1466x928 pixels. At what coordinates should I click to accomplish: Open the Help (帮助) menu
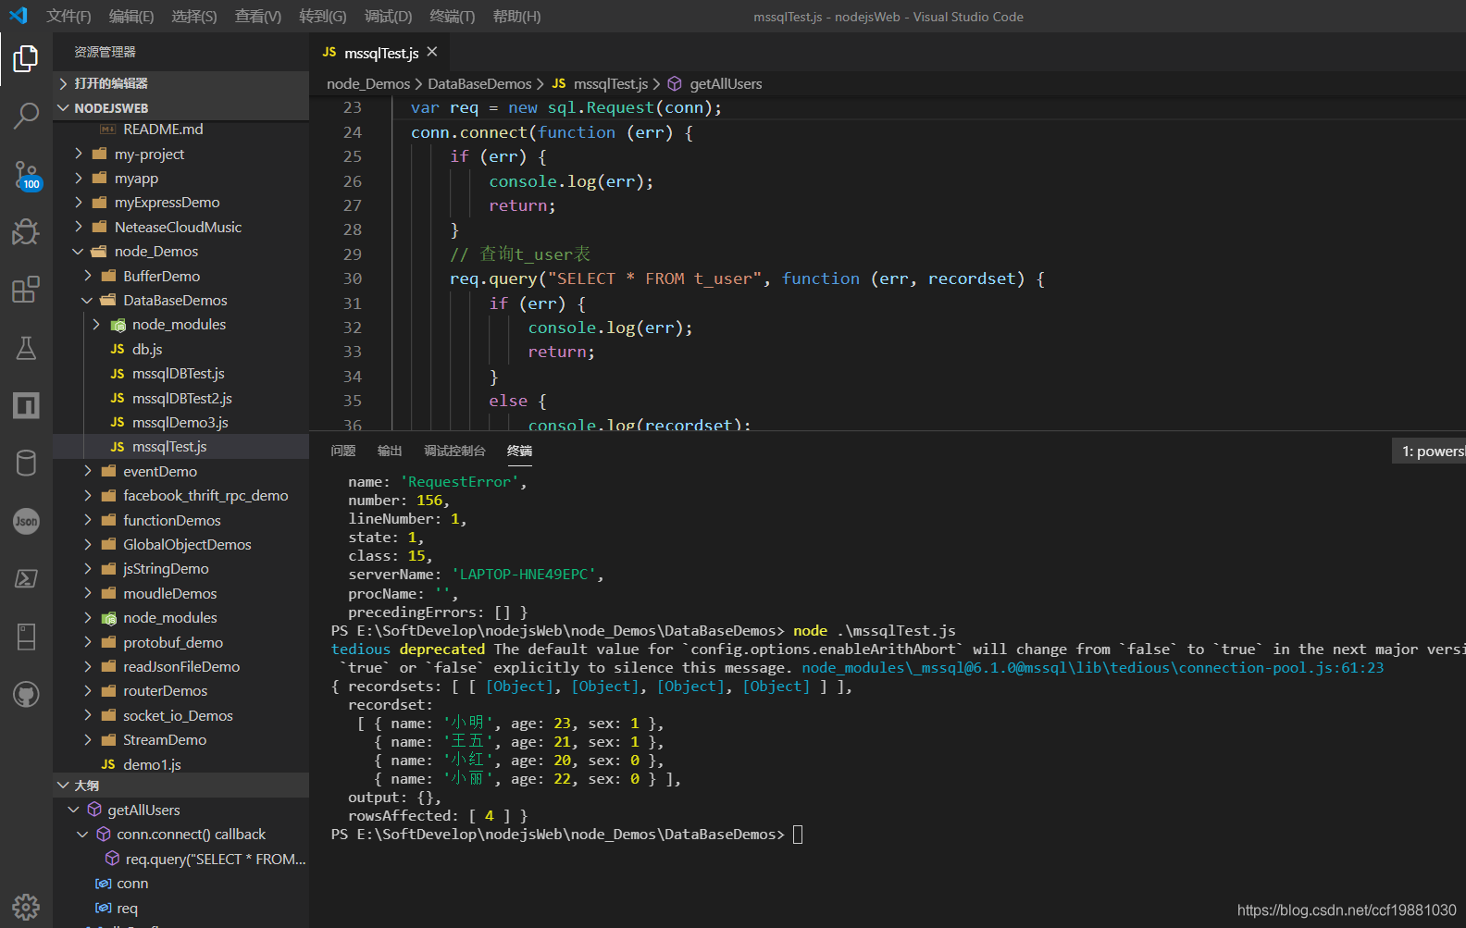[516, 17]
